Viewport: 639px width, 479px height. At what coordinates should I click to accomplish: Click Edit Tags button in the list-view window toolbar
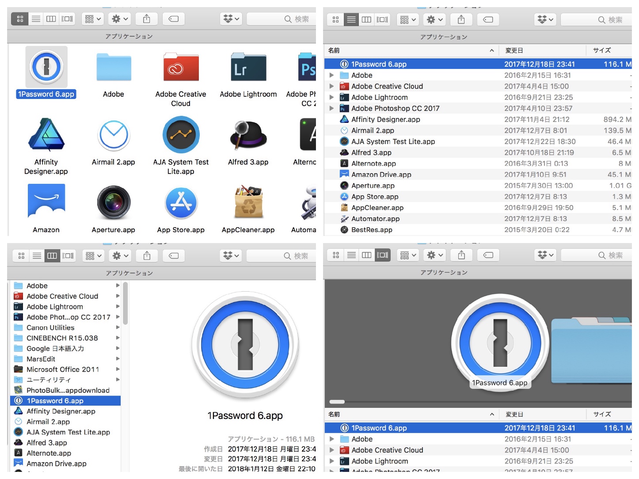pyautogui.click(x=488, y=19)
